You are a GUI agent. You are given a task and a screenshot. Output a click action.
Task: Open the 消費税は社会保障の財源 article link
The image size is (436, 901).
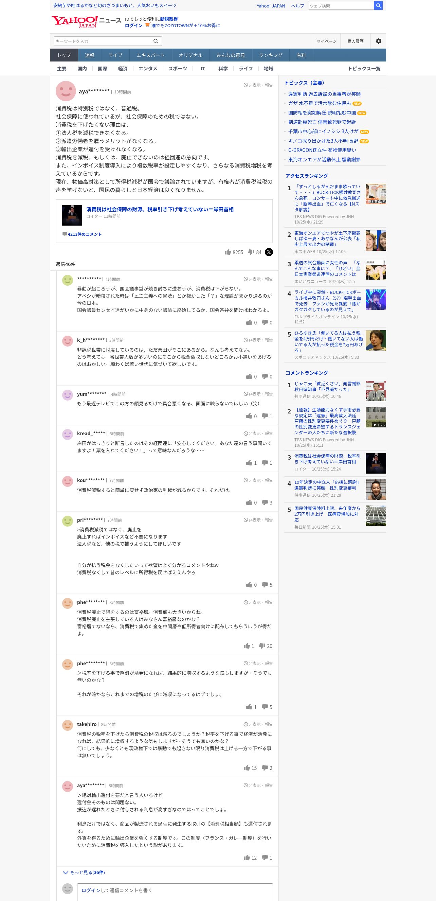point(160,210)
